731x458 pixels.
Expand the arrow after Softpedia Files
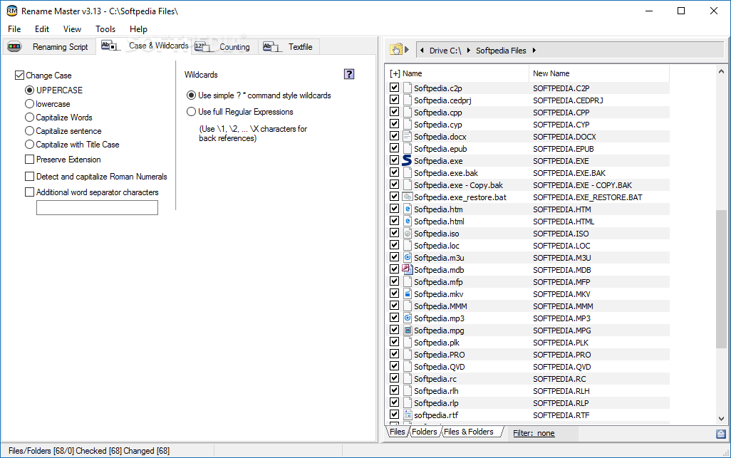(534, 51)
